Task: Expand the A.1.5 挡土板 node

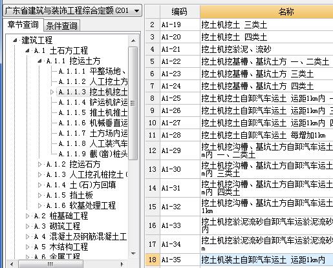Action: pos(39,195)
